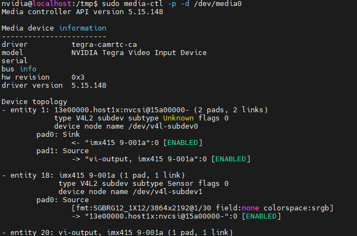Click the driver version value '5.15.148'

point(89,86)
